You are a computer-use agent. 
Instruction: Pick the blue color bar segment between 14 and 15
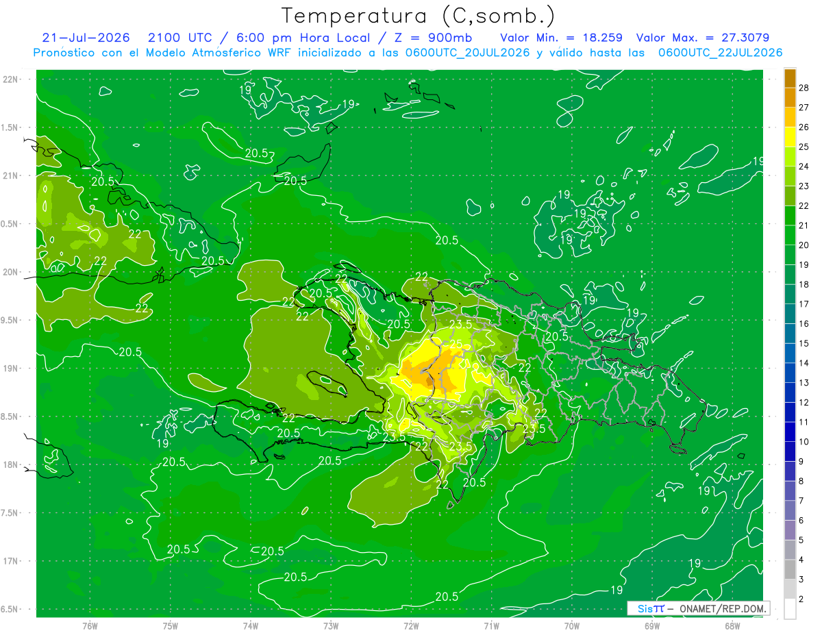[790, 353]
